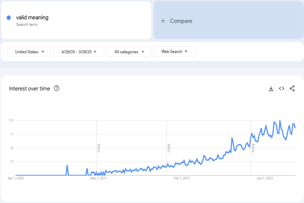Screen dimensions: 304x203
Task: Open the United States region dropdown
Action: point(29,52)
